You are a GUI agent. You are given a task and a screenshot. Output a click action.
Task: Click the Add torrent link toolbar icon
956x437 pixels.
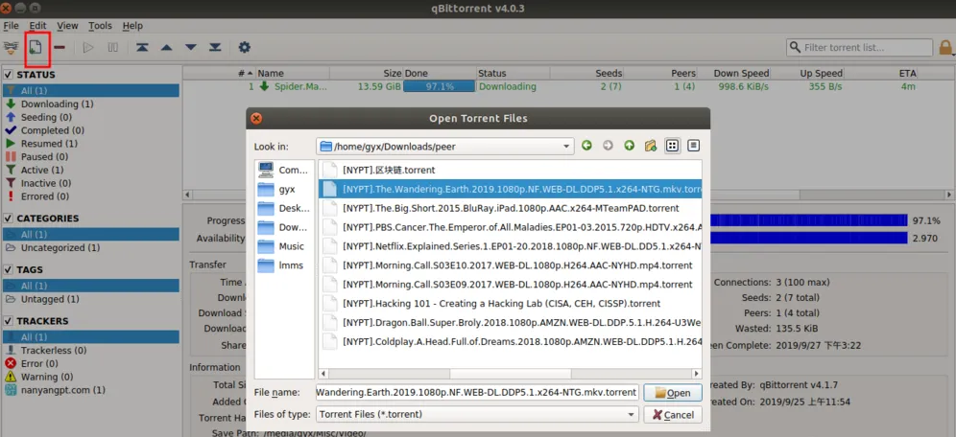pyautogui.click(x=11, y=48)
